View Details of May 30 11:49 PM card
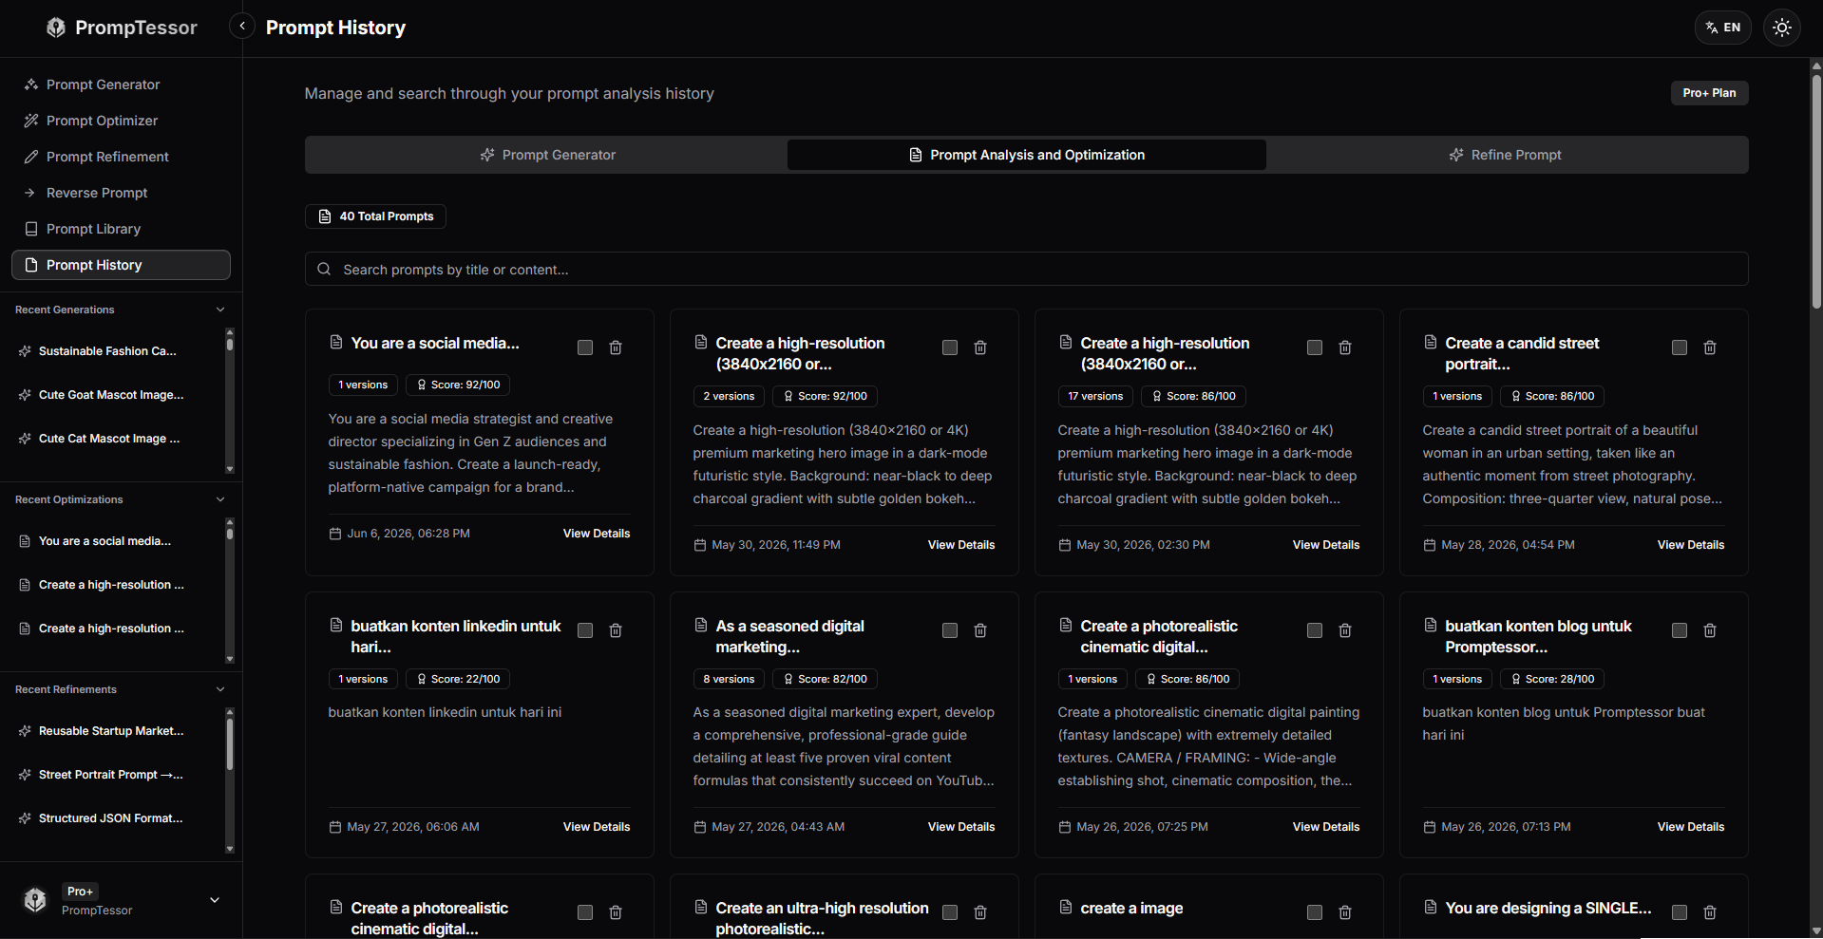This screenshot has width=1823, height=939. (961, 545)
